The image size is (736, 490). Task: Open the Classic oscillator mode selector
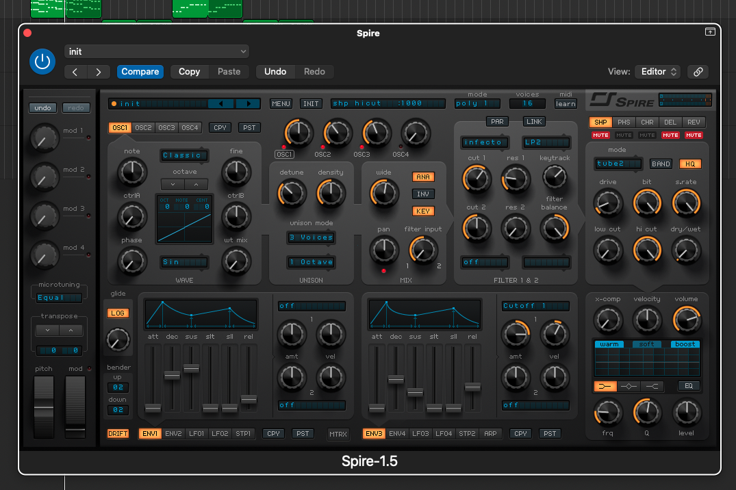pyautogui.click(x=184, y=155)
